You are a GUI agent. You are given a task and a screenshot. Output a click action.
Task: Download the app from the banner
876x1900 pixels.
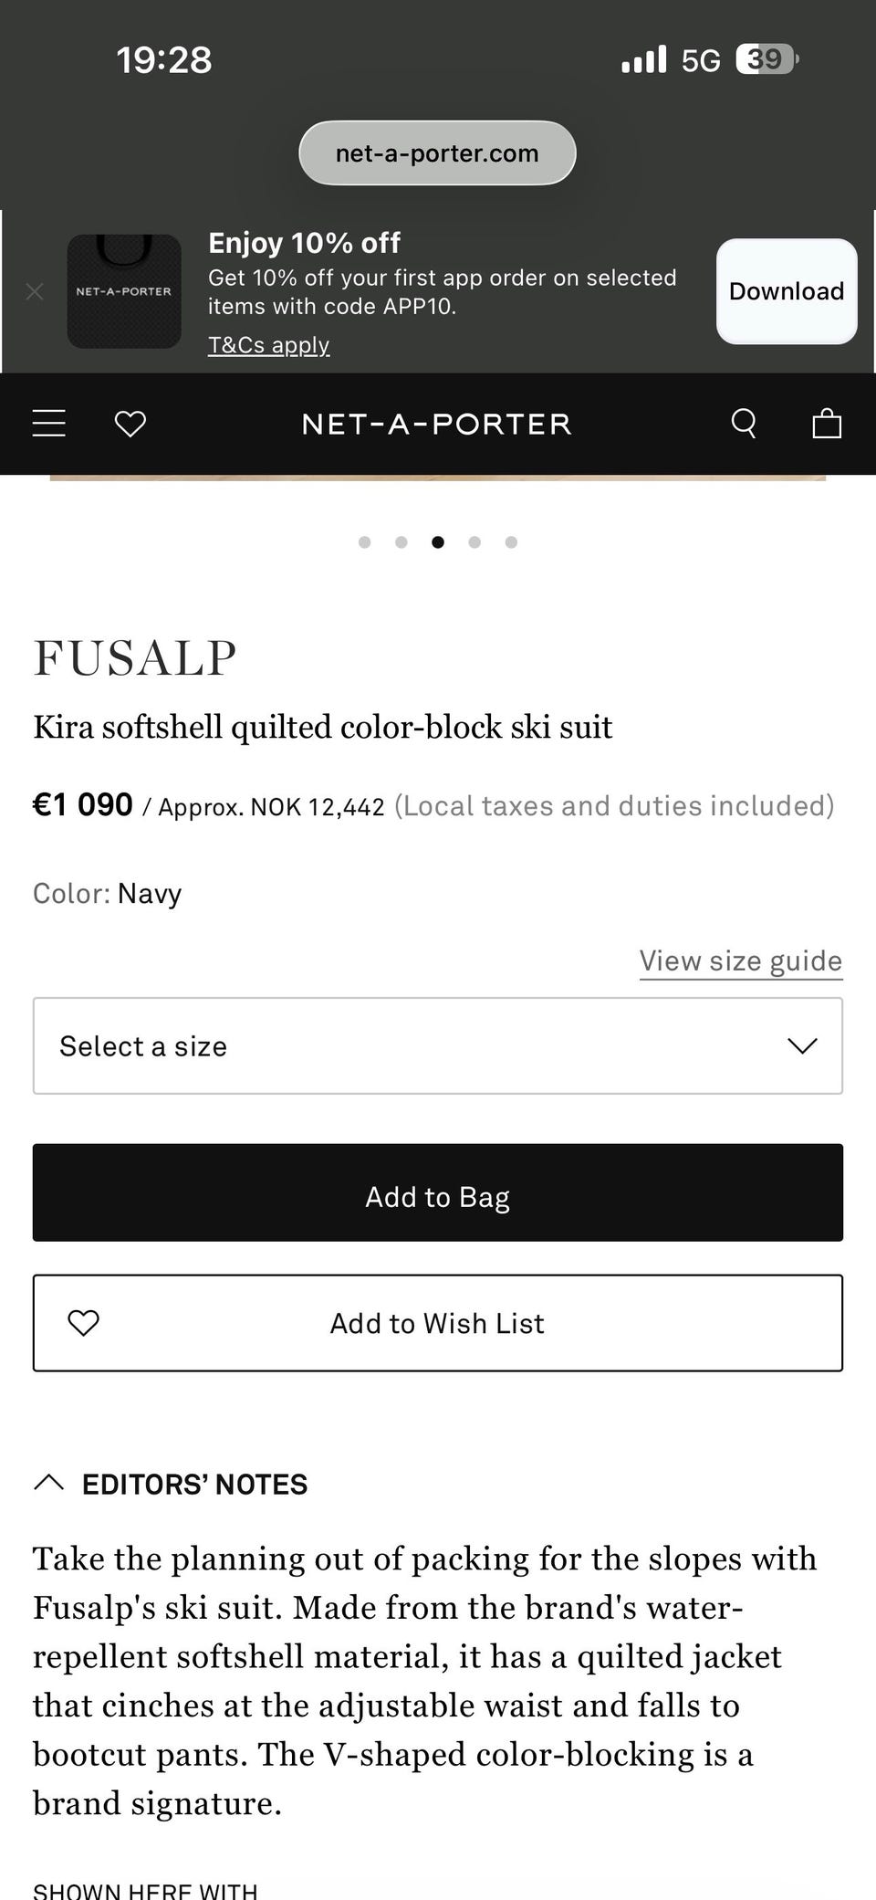787,291
